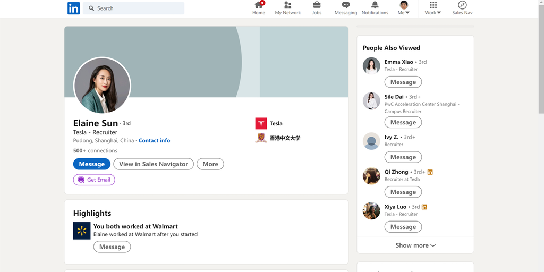The image size is (544, 272).
Task: Click the Walmart logo in Highlights
Action: [x=82, y=231]
